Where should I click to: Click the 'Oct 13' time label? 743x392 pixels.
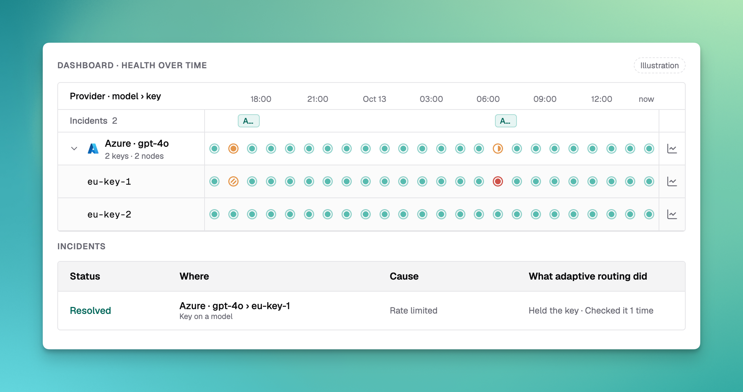pos(374,99)
